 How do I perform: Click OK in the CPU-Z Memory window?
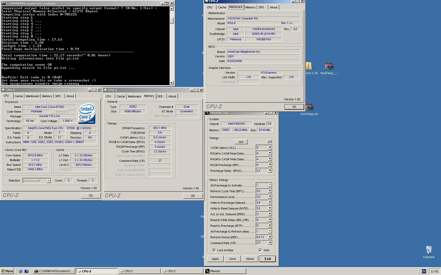(x=193, y=196)
